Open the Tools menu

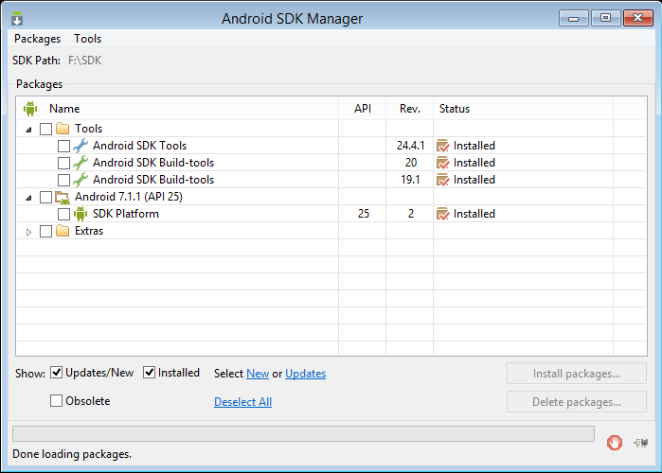pyautogui.click(x=88, y=39)
